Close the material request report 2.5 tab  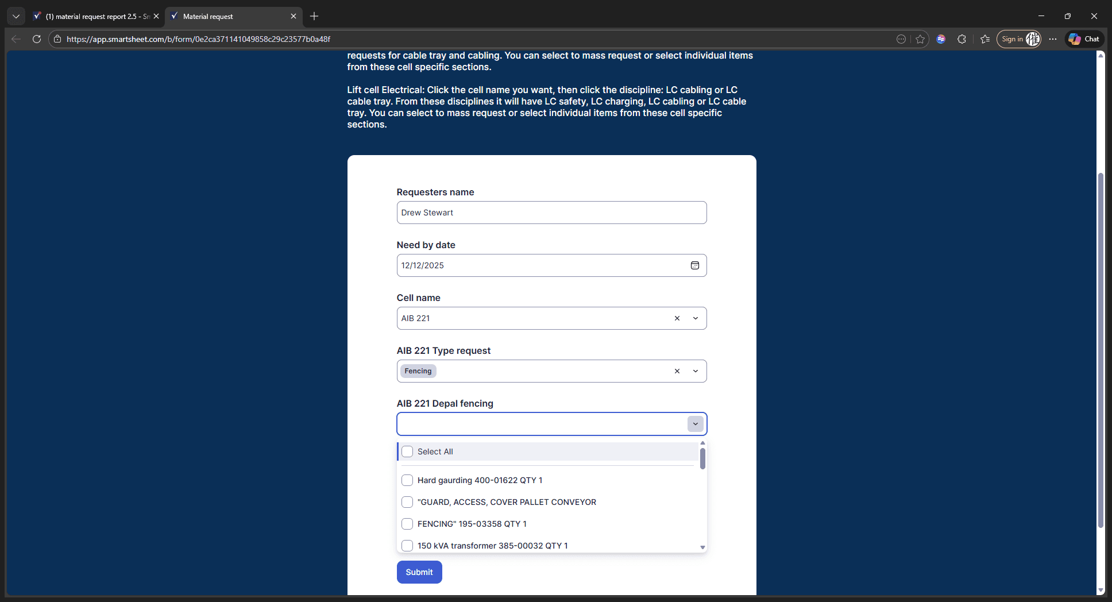click(156, 16)
